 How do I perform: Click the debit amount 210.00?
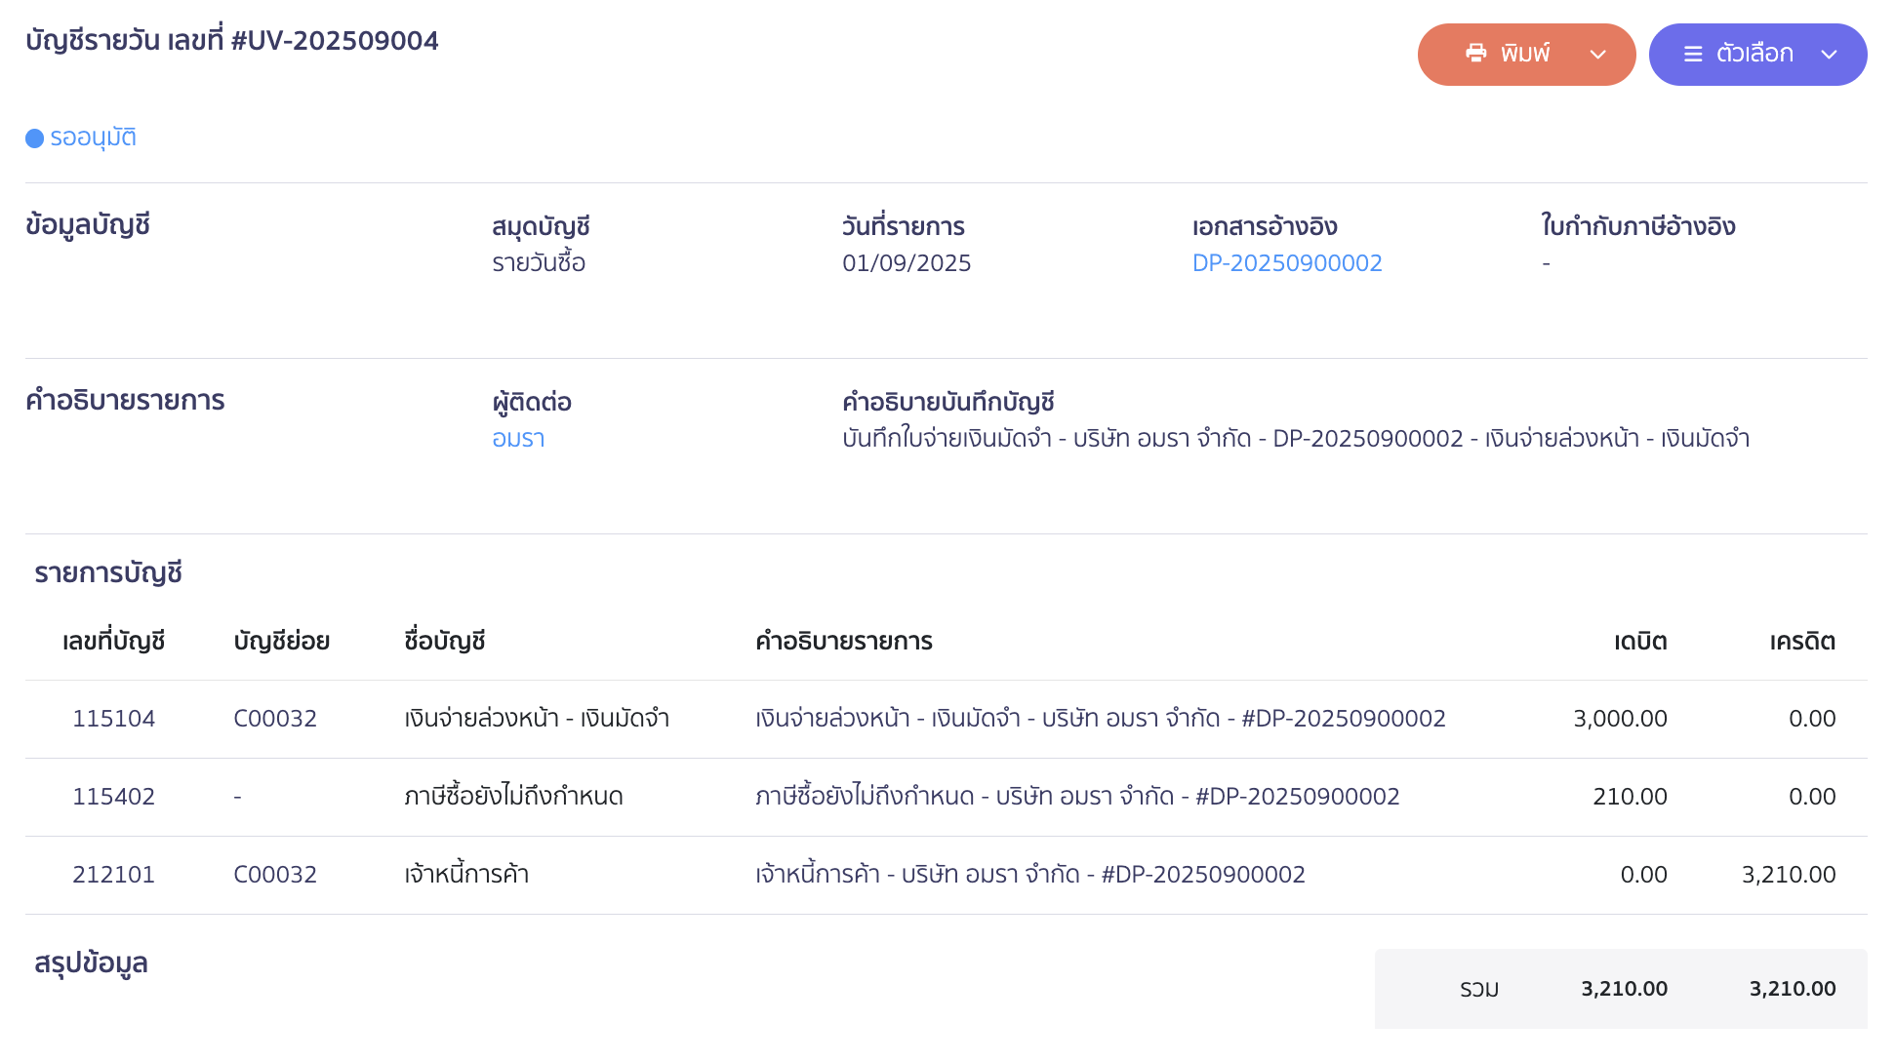click(1630, 797)
